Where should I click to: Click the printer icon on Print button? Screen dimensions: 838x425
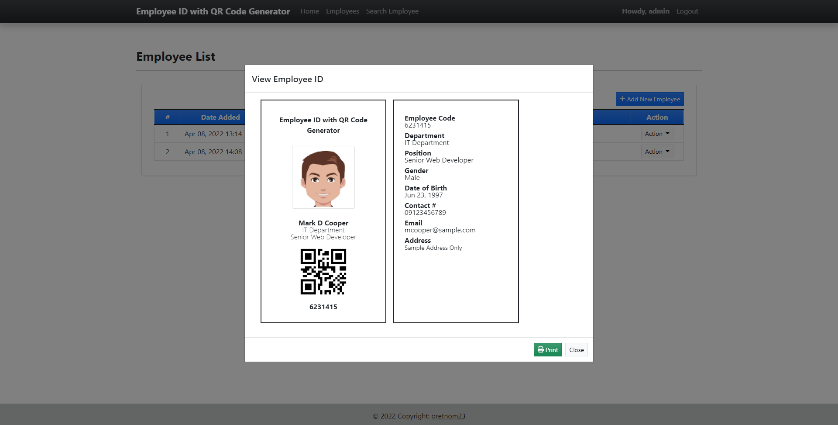tap(541, 350)
